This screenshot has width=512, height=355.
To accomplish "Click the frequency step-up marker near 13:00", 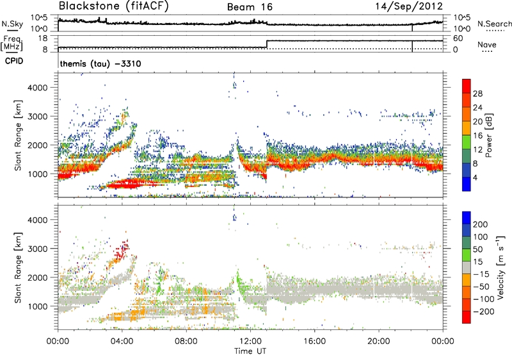I will click(267, 44).
